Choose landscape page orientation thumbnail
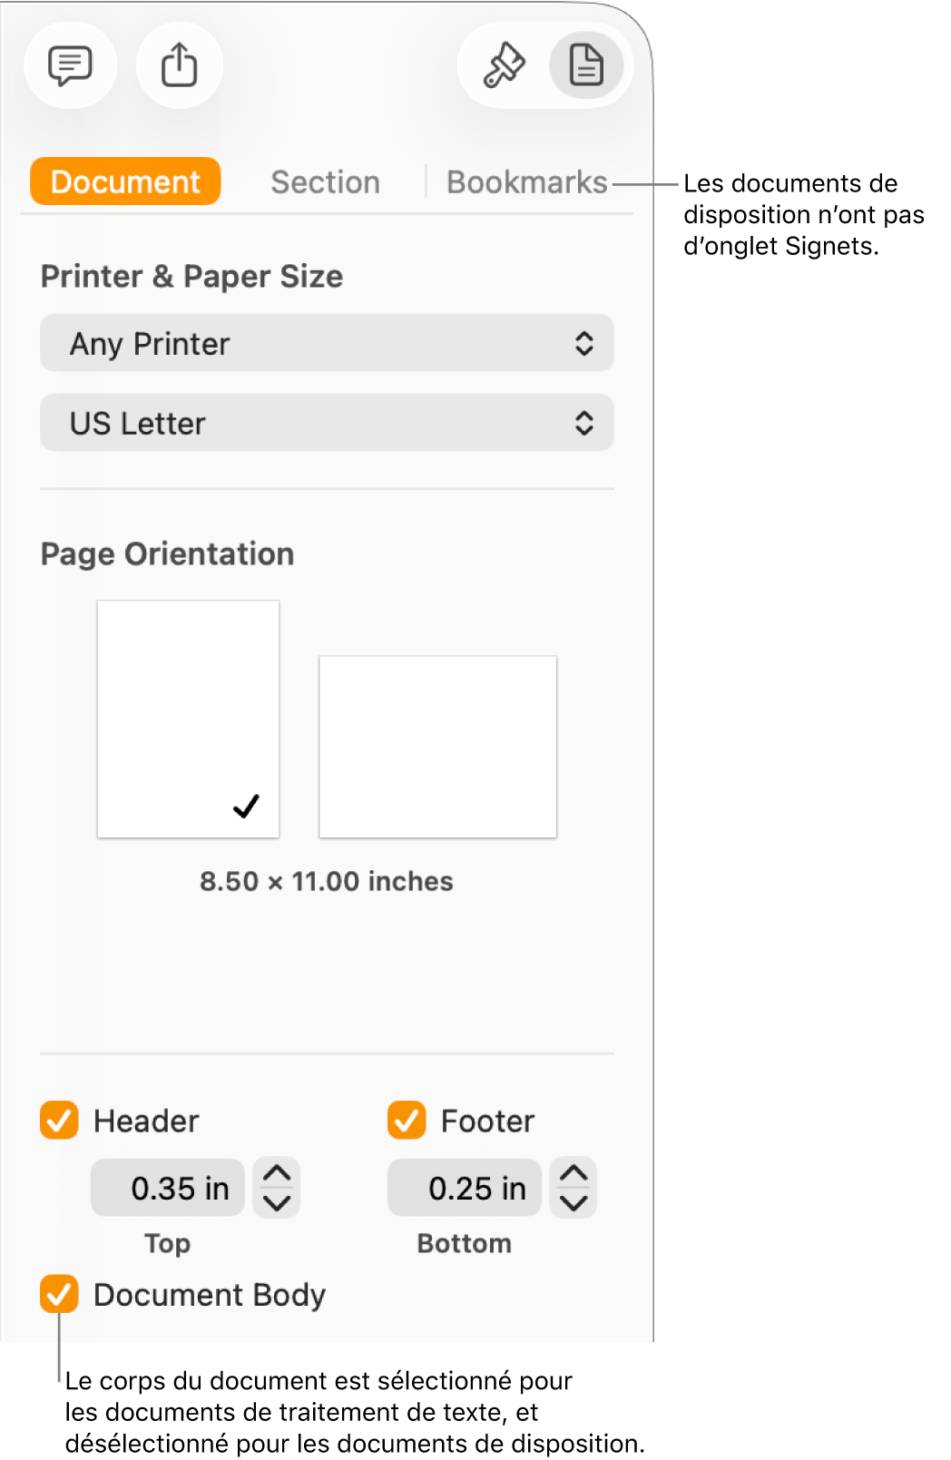The height and width of the screenshot is (1460, 951). click(x=437, y=746)
